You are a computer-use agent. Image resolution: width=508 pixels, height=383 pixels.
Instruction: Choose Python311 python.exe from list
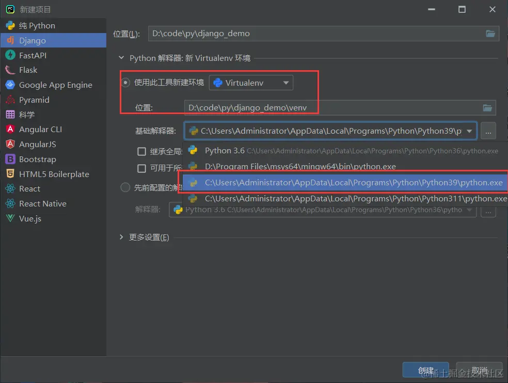(345, 198)
